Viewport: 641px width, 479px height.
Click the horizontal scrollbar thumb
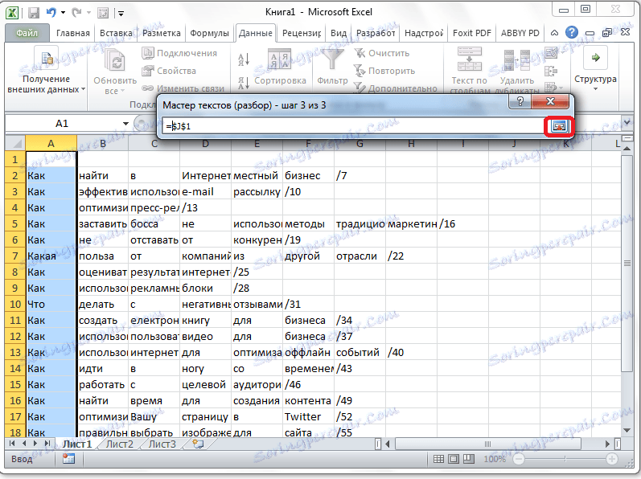(487, 444)
